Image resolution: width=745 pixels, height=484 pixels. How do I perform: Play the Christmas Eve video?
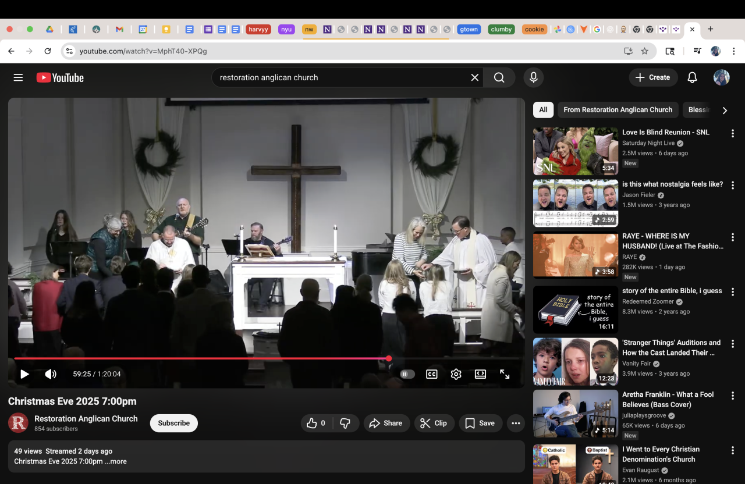24,374
